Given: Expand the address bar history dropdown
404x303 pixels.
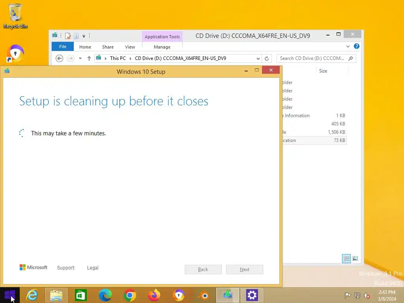Looking at the screenshot, I should [x=258, y=58].
